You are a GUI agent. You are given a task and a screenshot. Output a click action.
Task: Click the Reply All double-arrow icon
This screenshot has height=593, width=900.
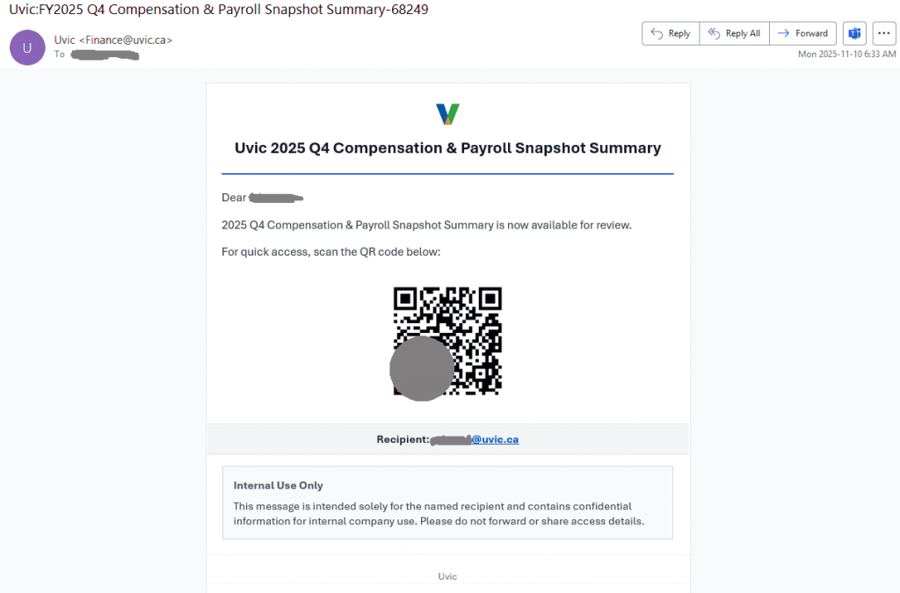point(714,33)
